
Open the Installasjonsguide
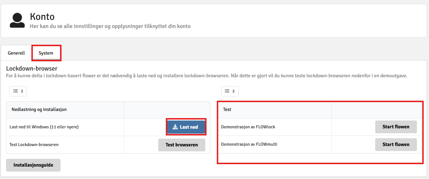pyautogui.click(x=33, y=165)
